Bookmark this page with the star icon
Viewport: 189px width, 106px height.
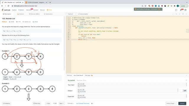146,6
